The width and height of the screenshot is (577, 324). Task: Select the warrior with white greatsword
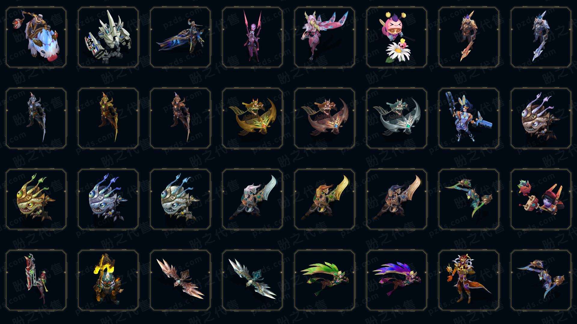click(252, 199)
